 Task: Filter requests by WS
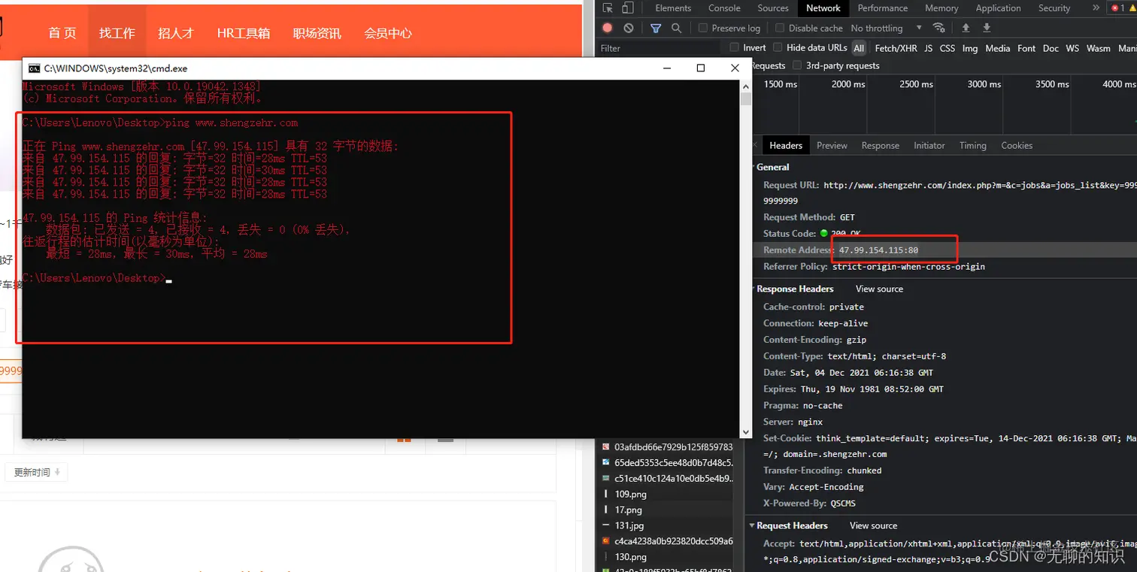click(1072, 48)
